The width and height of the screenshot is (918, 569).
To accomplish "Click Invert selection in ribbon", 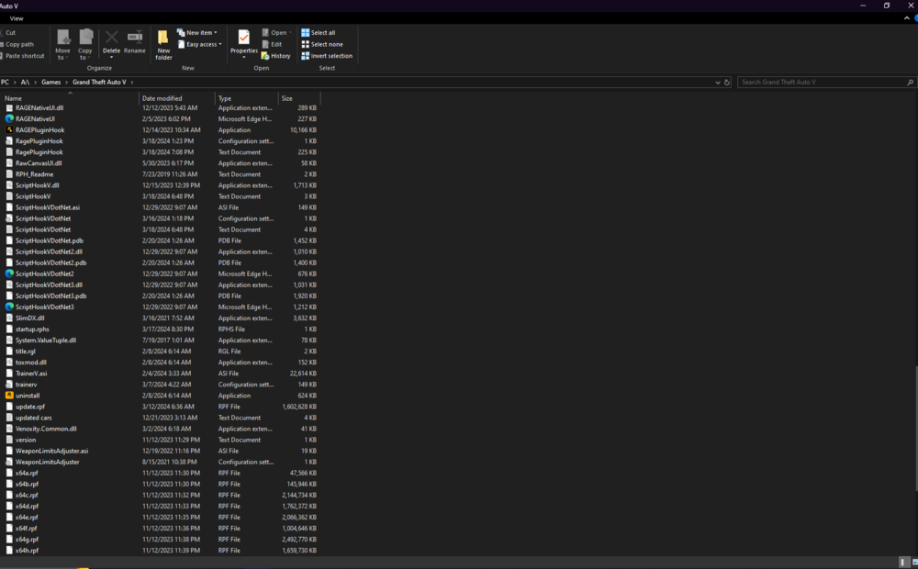I will [328, 56].
